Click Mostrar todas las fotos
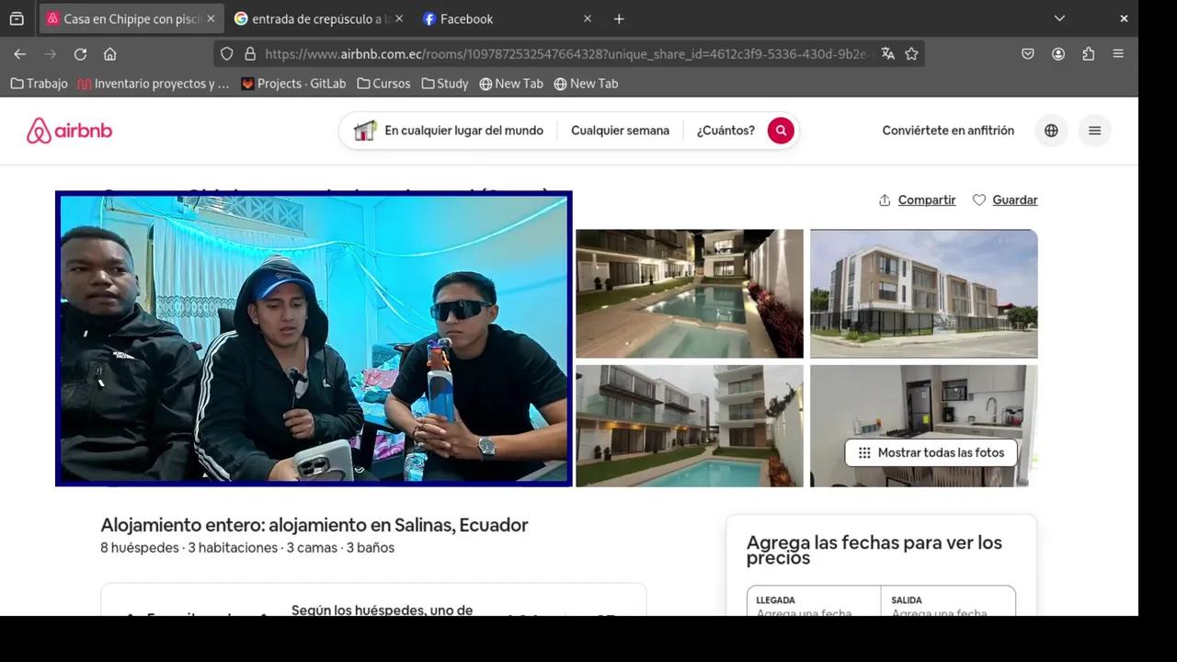The width and height of the screenshot is (1177, 662). (931, 452)
